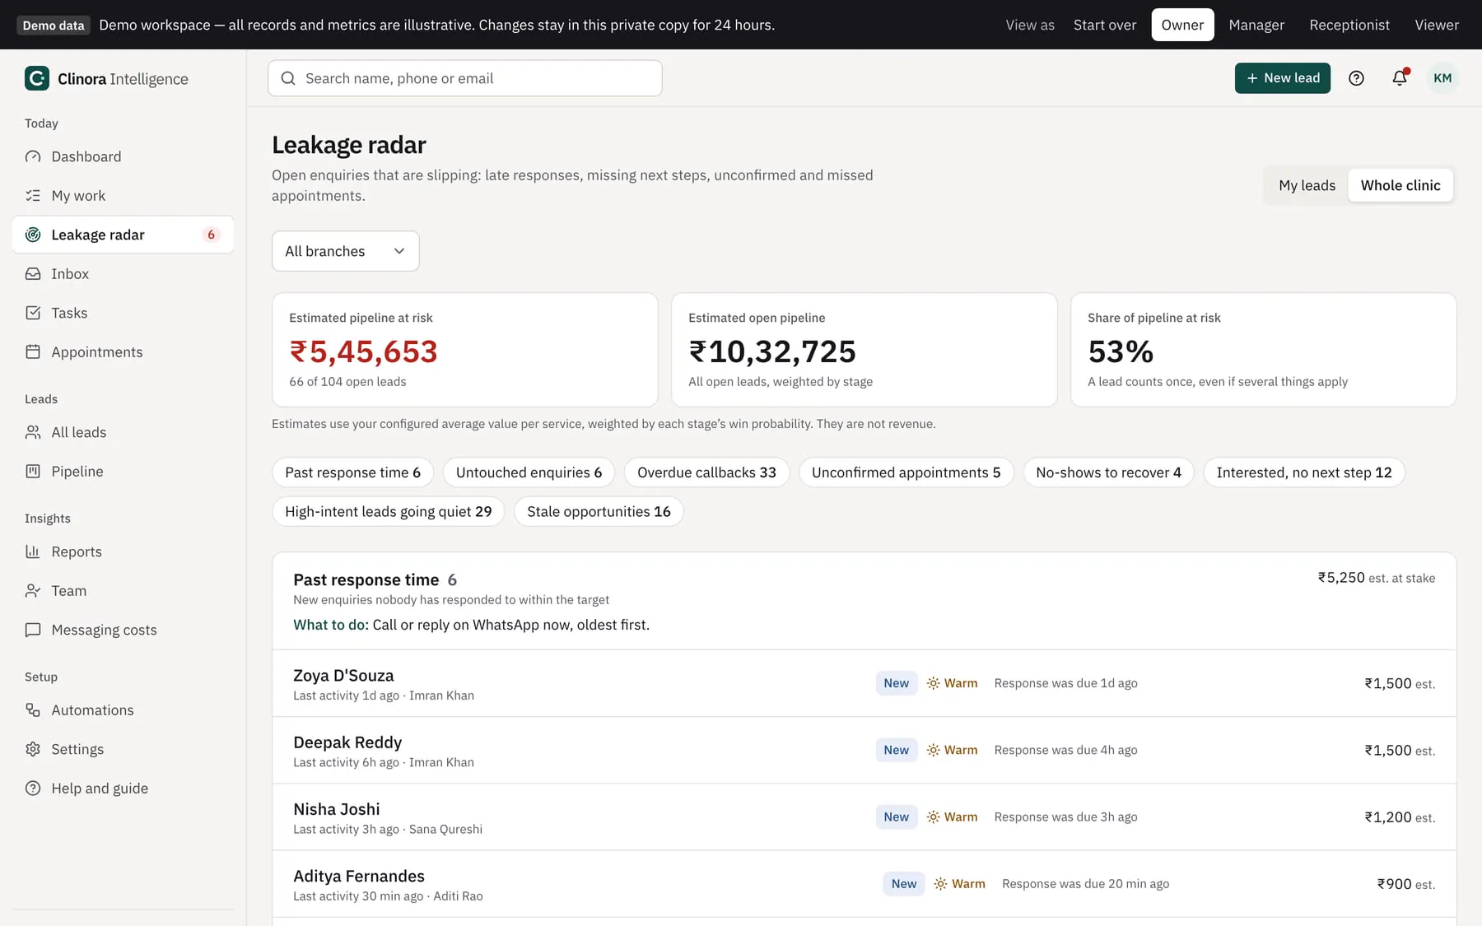1482x926 pixels.
Task: Open the help question mark icon in header
Action: (x=1356, y=78)
